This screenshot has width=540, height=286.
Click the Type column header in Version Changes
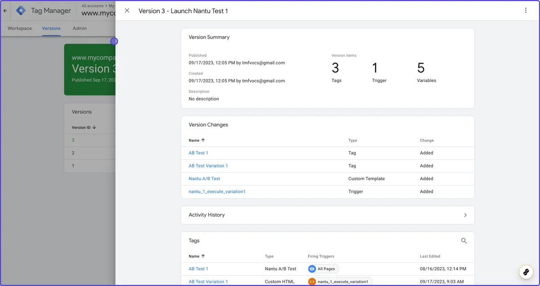pos(353,141)
